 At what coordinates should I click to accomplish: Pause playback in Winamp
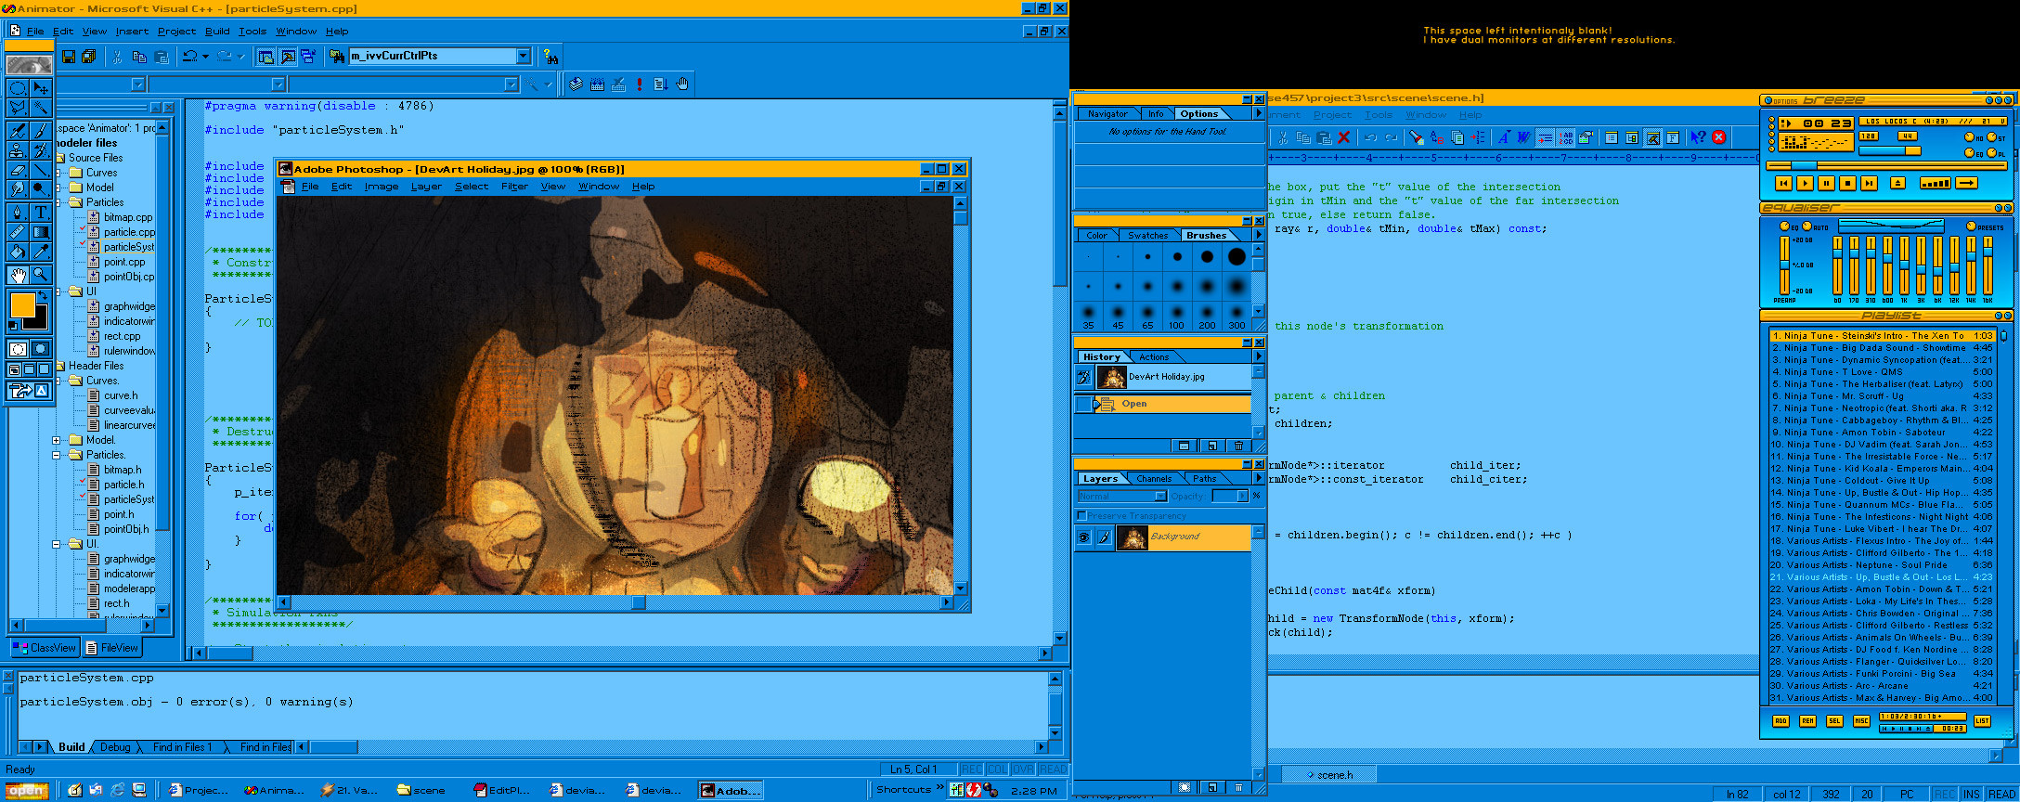(x=1826, y=184)
